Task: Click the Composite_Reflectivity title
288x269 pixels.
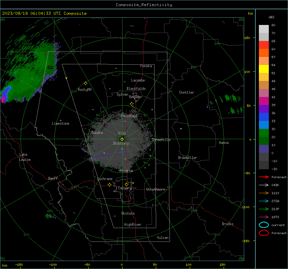Action: (x=144, y=5)
